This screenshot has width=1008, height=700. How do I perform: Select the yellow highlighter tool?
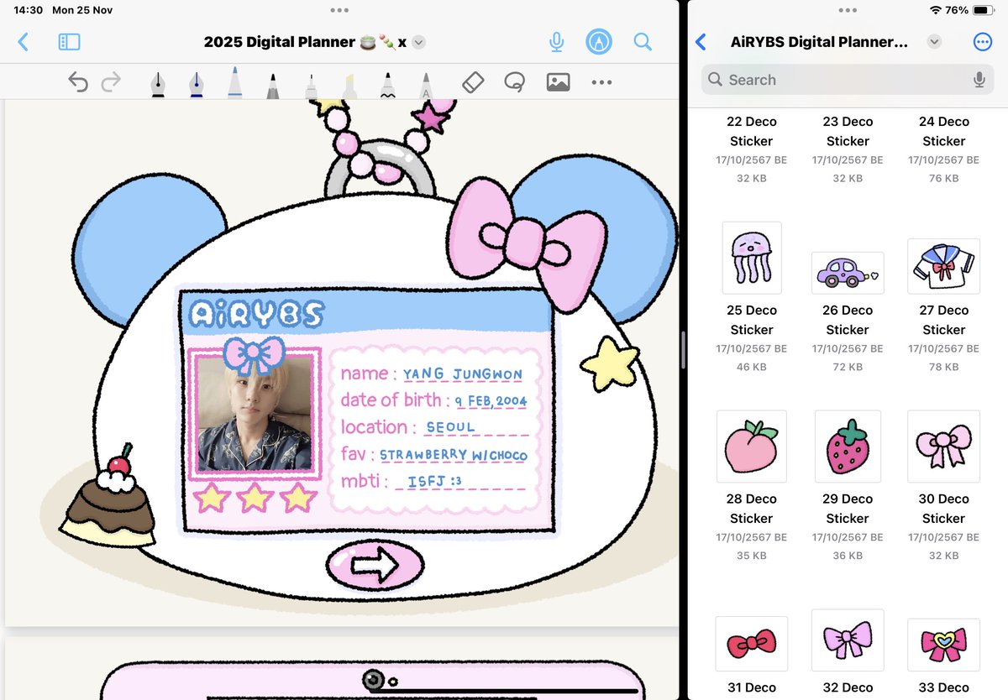coord(349,84)
